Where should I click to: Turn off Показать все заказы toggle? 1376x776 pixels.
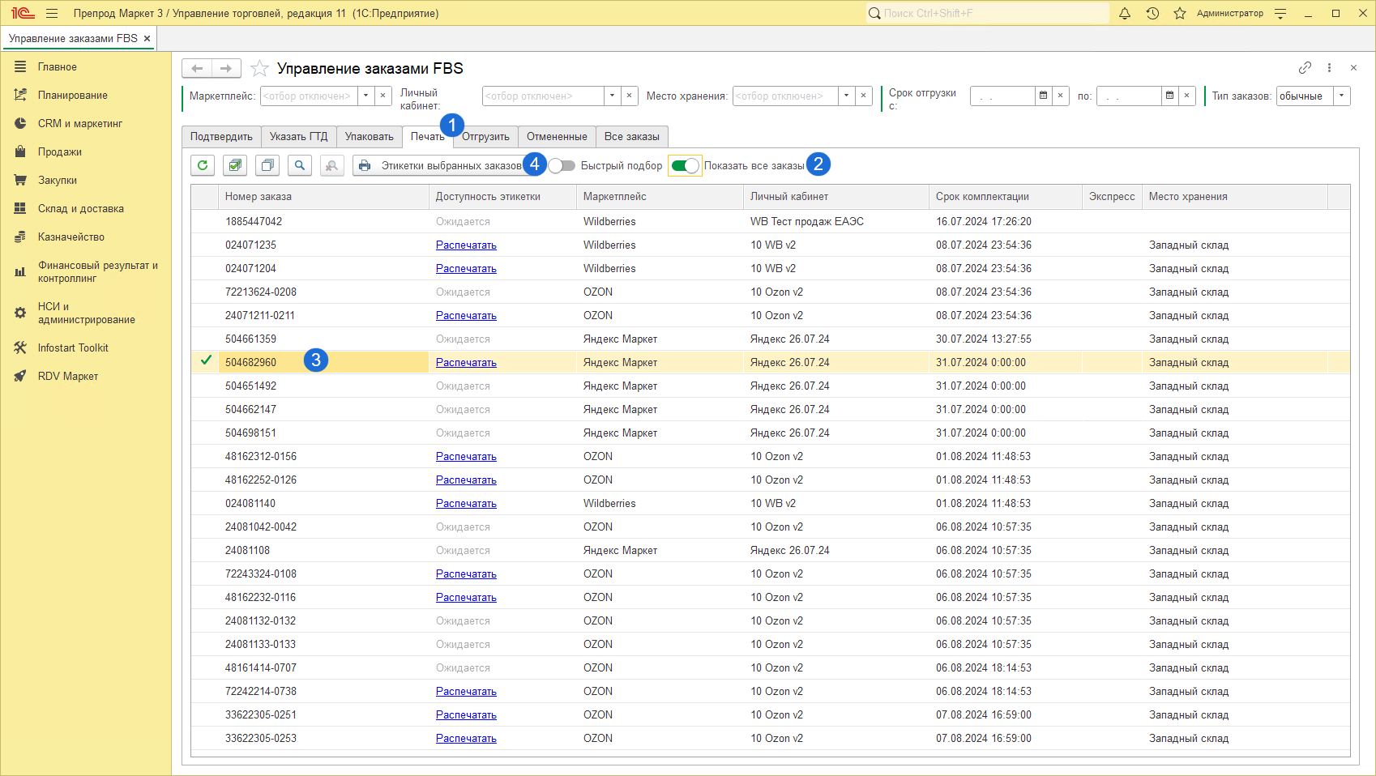(x=685, y=166)
